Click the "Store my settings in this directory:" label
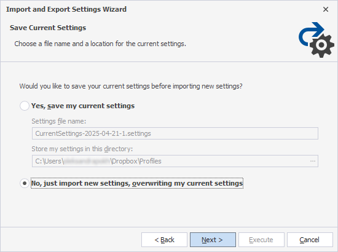The width and height of the screenshot is (338, 252). pyautogui.click(x=82, y=149)
